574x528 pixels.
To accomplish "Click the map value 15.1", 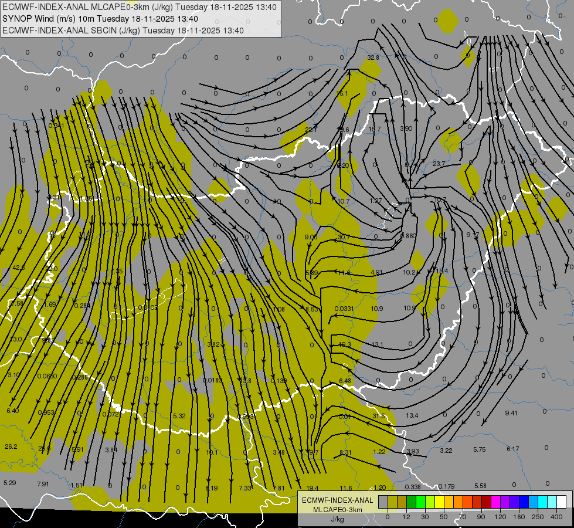I will [x=342, y=93].
